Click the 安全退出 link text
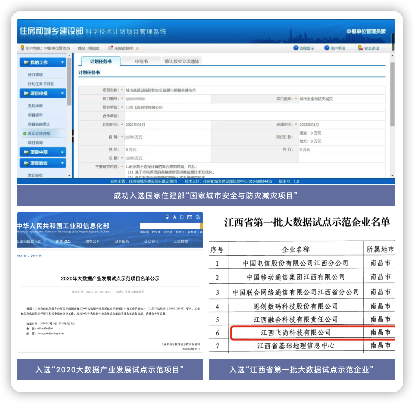Viewport: 414px width, 403px height. pos(372,48)
